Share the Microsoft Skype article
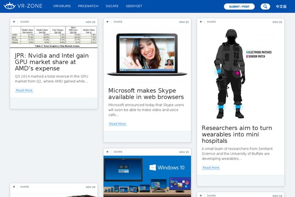The image size is (295, 197). 118,22
